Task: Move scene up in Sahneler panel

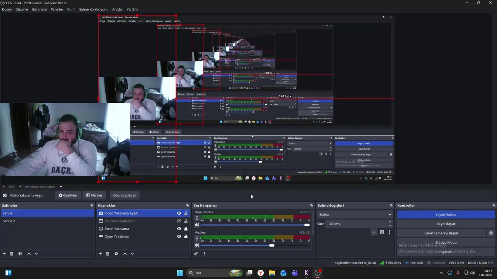Action: pos(29,254)
